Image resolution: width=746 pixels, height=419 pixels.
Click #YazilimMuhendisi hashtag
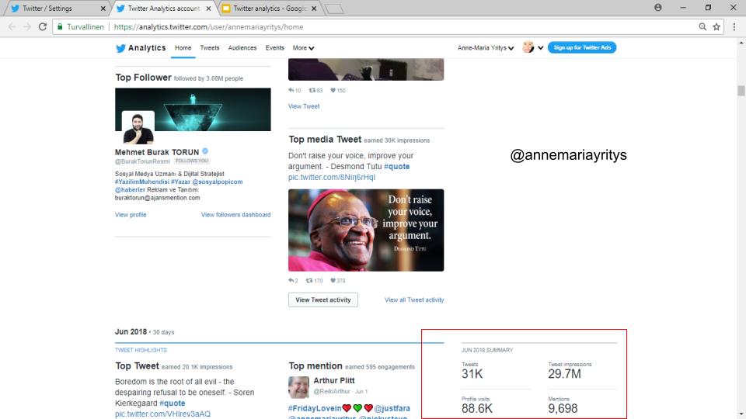pyautogui.click(x=141, y=182)
